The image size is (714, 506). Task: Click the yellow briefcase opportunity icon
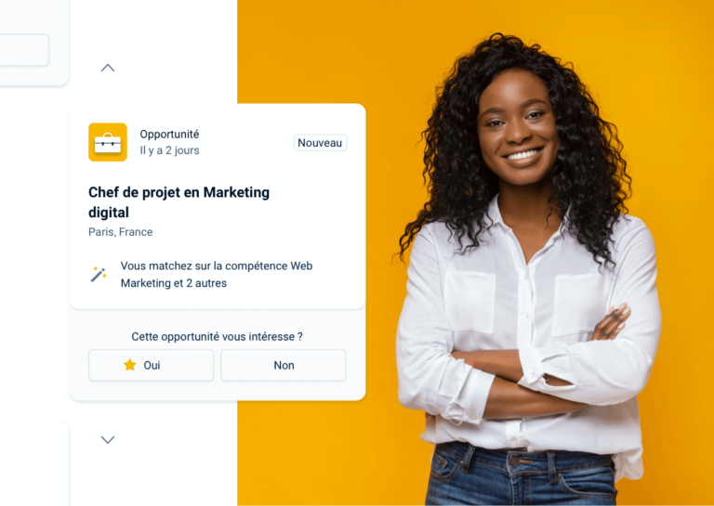tap(108, 142)
